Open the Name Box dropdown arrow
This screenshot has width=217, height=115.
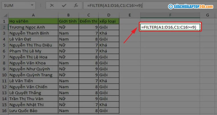pos(32,5)
